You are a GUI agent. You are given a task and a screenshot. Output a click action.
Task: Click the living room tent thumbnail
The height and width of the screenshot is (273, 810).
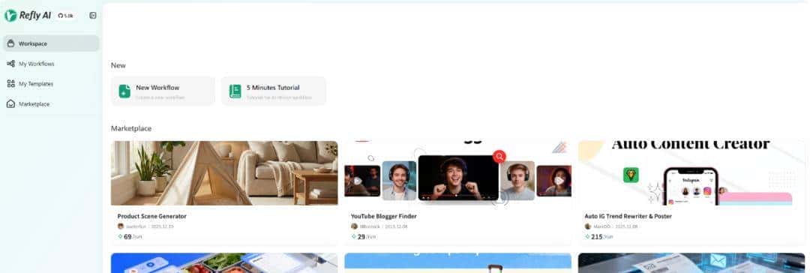click(x=224, y=173)
